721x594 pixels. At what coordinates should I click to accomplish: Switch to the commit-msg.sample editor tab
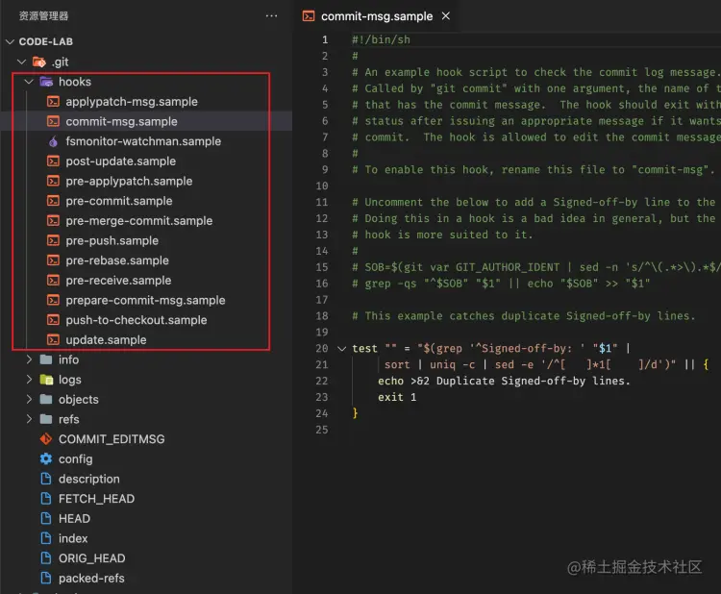click(376, 16)
